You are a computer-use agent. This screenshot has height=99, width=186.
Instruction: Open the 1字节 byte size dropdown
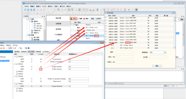(13, 48)
